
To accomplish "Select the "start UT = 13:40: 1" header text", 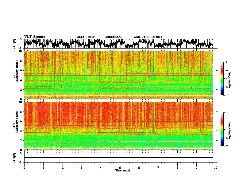I will pyautogui.click(x=148, y=37).
